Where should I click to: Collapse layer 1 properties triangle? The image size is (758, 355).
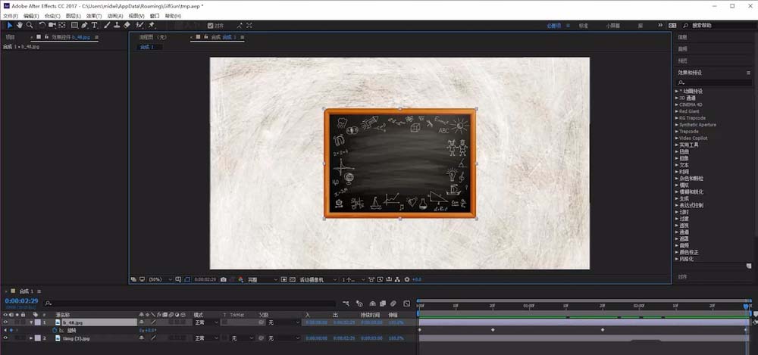tap(31, 322)
